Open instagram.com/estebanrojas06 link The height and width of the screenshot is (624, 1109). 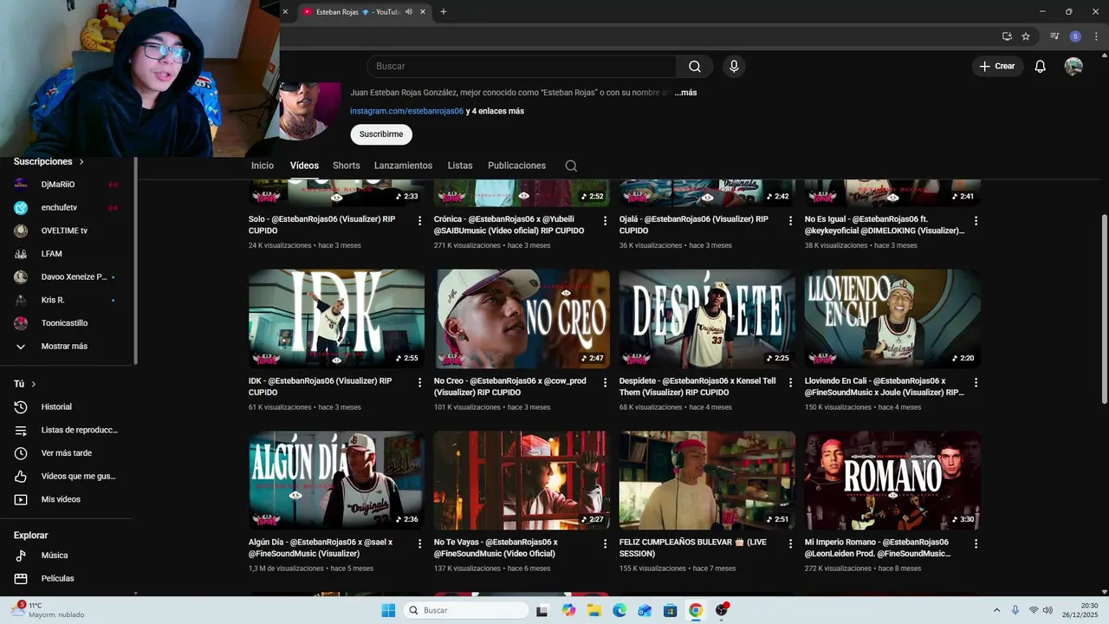[x=406, y=111]
